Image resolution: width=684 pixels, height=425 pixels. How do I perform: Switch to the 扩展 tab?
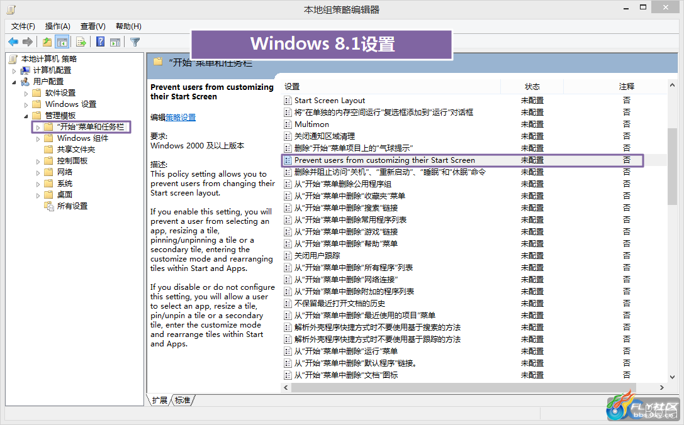(x=159, y=400)
